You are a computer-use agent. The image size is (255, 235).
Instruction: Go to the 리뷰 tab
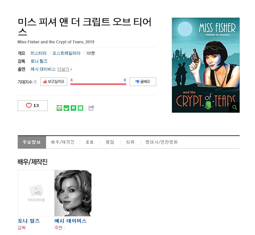pyautogui.click(x=130, y=142)
